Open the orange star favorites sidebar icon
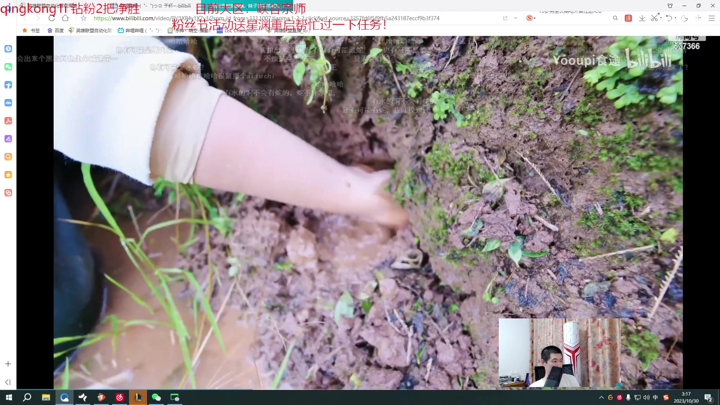This screenshot has width=720, height=405. 8,175
